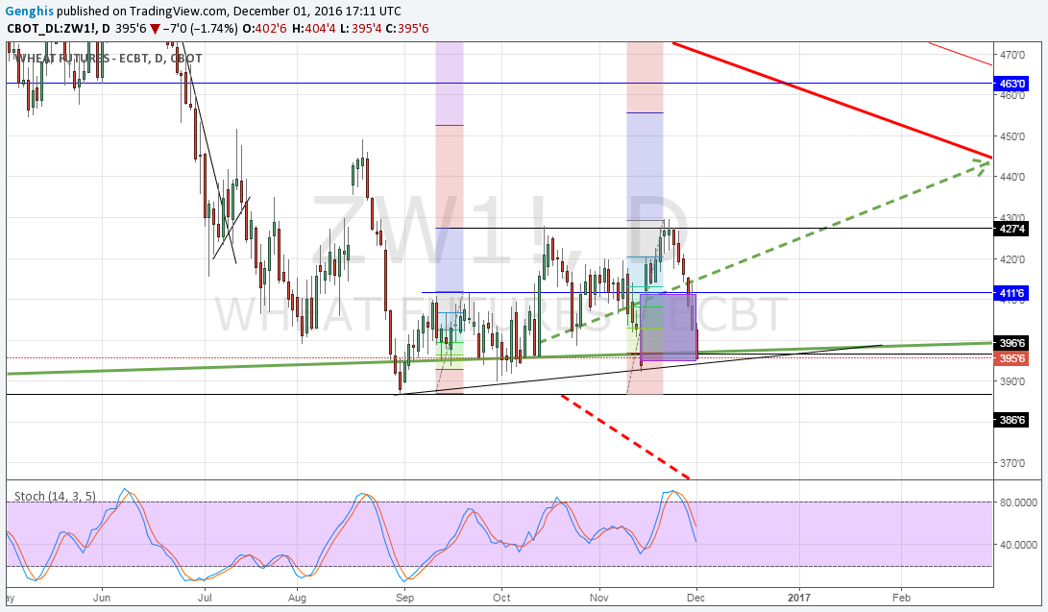Click the Oct label on time axis
The image size is (1048, 612).
pyautogui.click(x=501, y=598)
